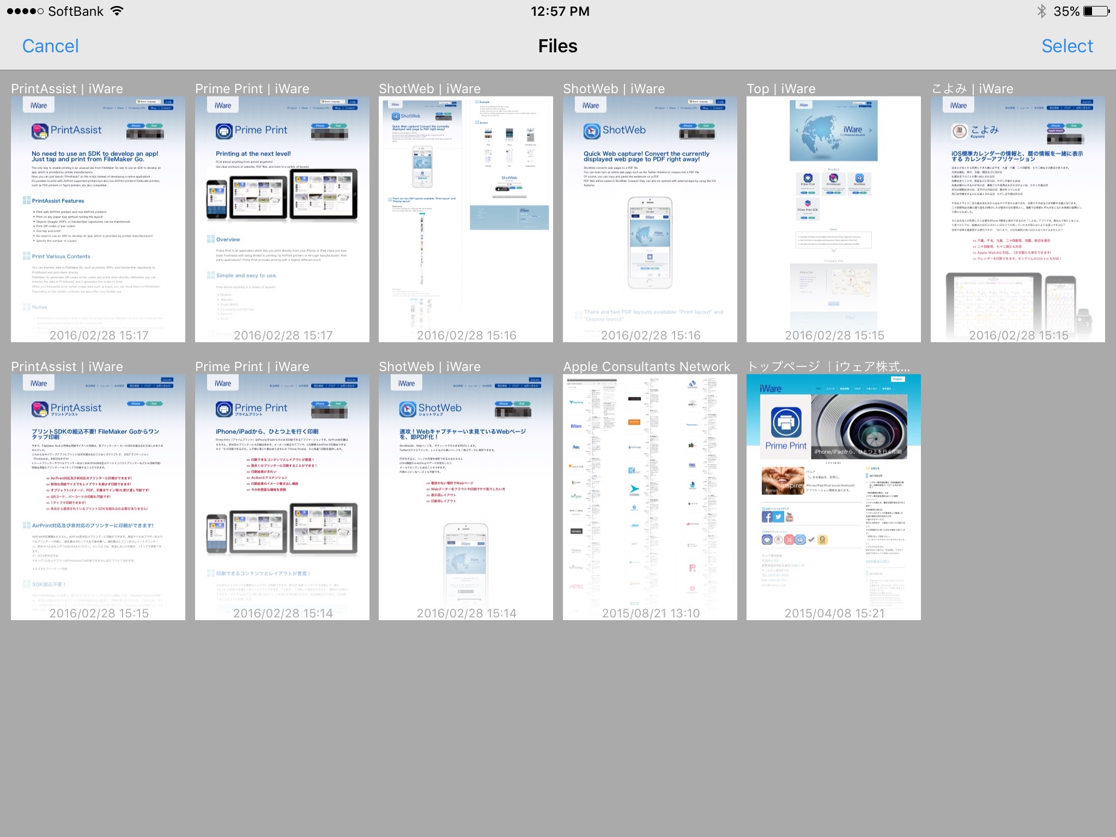Tap the Wi-Fi signal icon
The image size is (1116, 837).
click(117, 11)
